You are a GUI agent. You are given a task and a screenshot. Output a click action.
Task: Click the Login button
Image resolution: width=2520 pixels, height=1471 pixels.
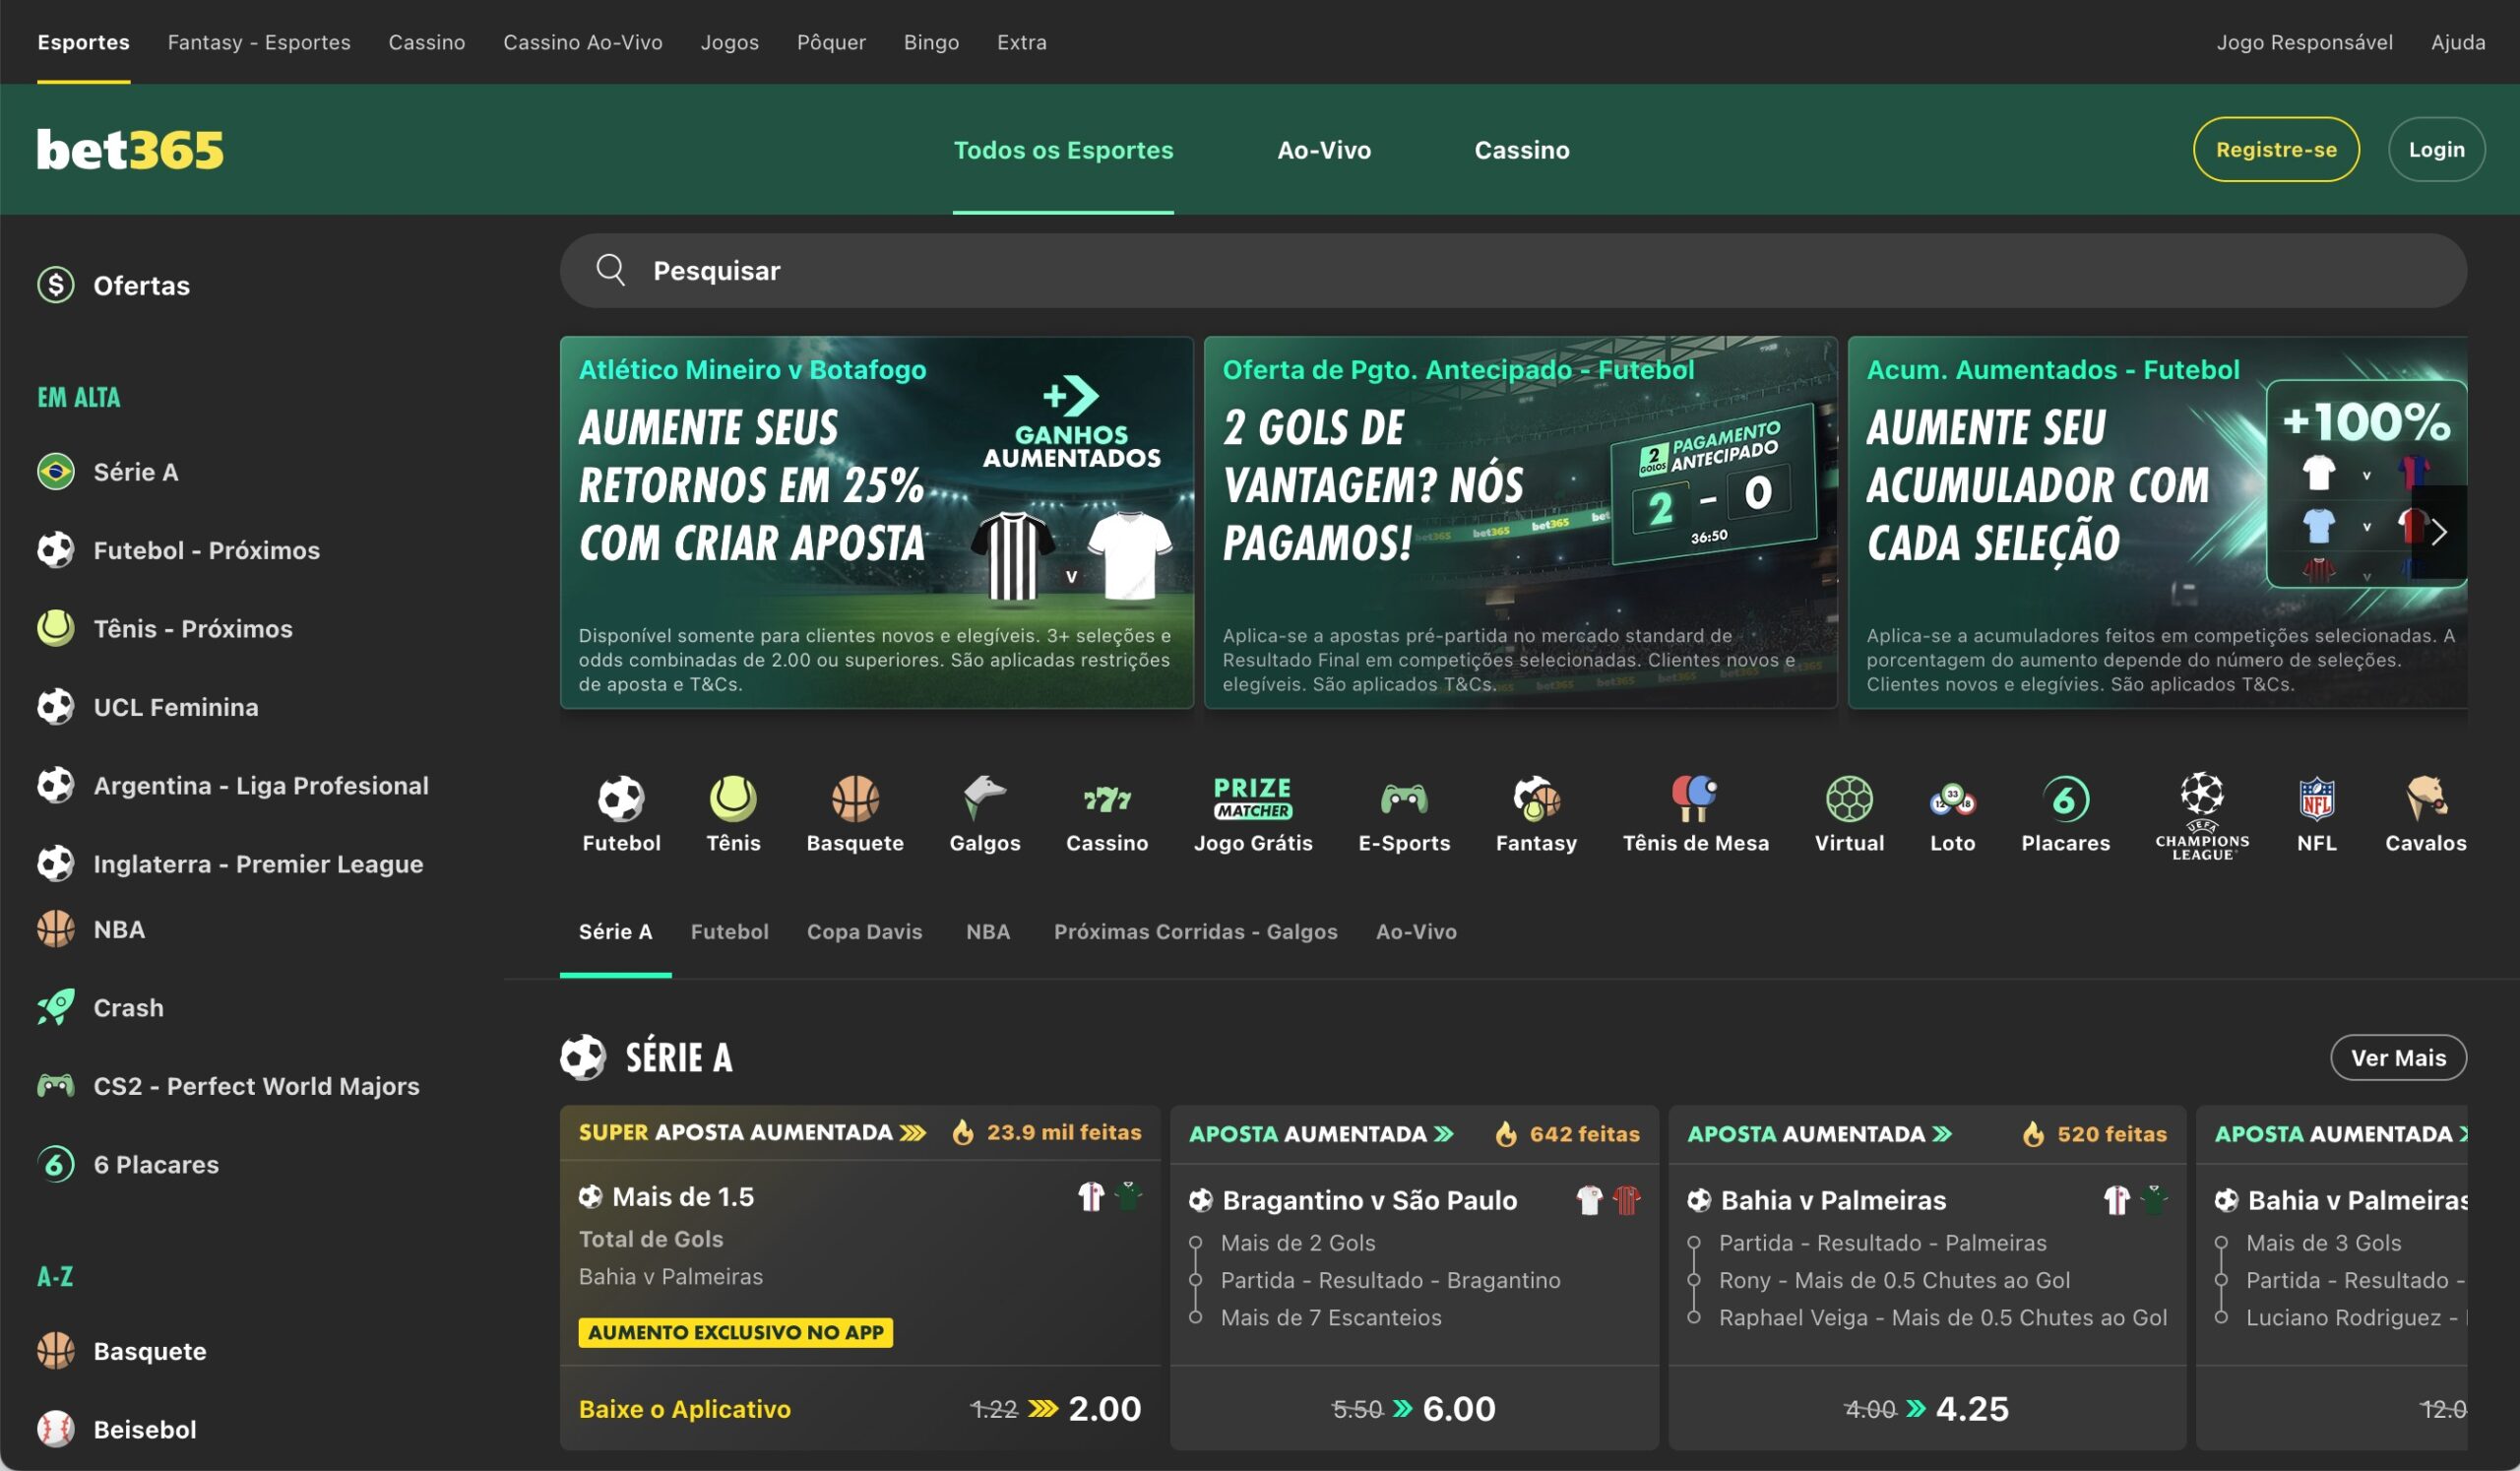[2436, 149]
